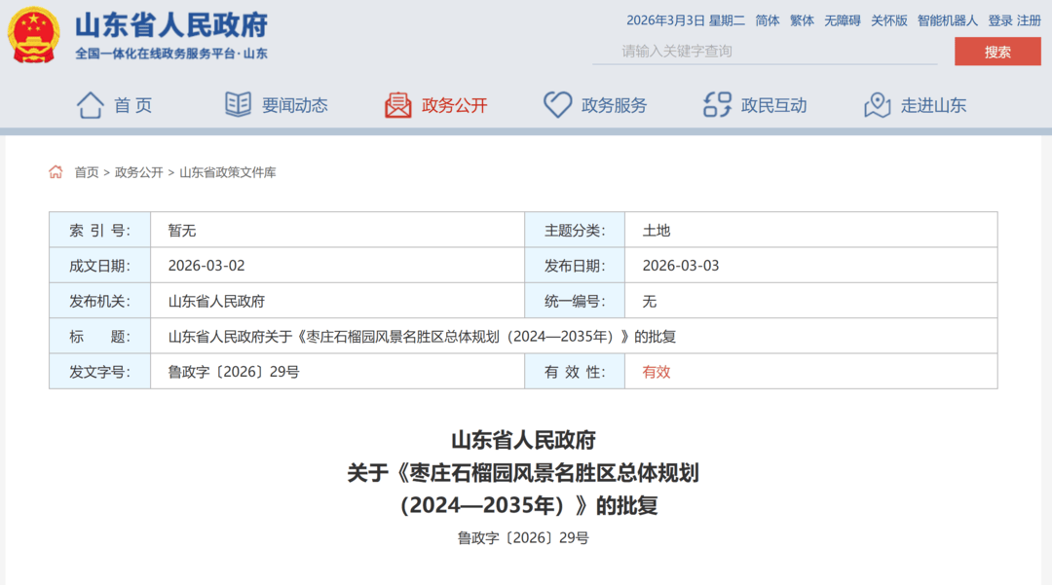
Task: Switch to 繁体 traditional Chinese
Action: pos(802,20)
